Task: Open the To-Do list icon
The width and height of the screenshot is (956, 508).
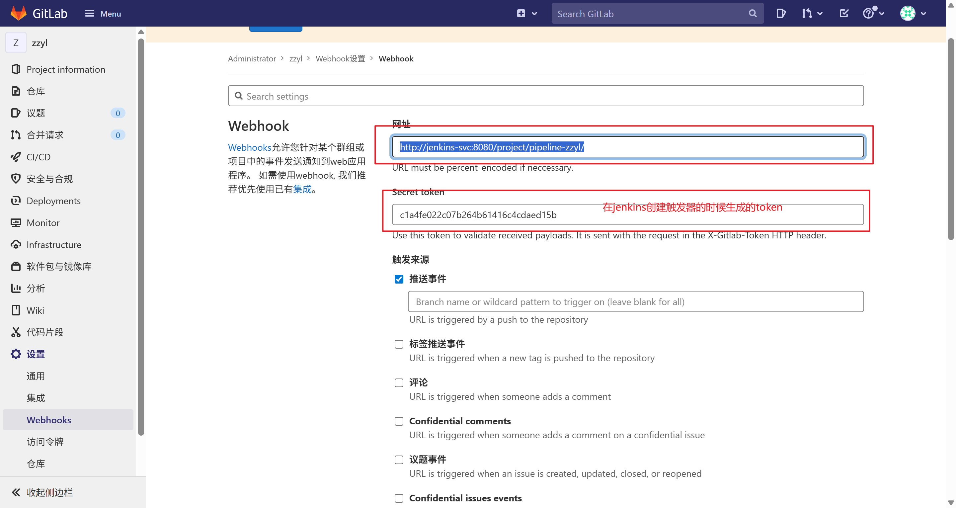Action: [x=843, y=13]
